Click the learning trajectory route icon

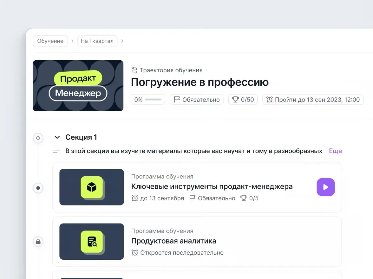(134, 70)
